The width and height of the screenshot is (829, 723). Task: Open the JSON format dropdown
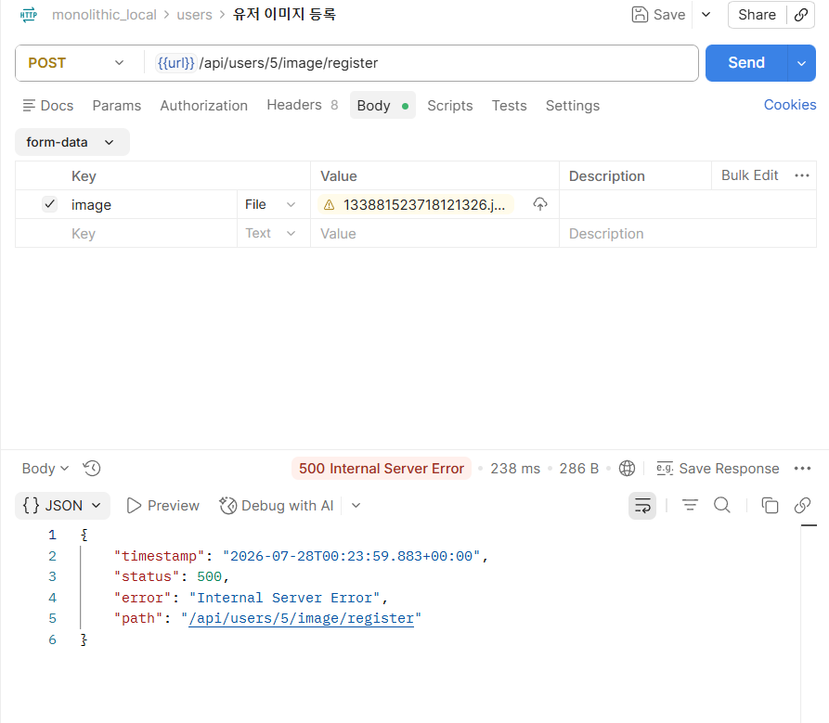62,506
